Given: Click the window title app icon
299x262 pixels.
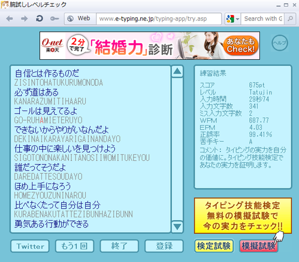Looking at the screenshot, I should pyautogui.click(x=4, y=5).
